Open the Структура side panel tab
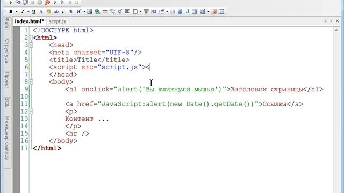 coord(7,51)
